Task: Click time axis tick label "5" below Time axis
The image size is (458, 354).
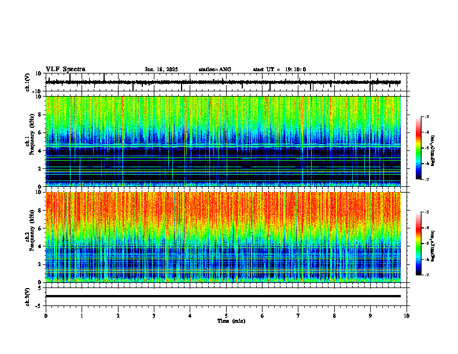Action: [x=226, y=316]
